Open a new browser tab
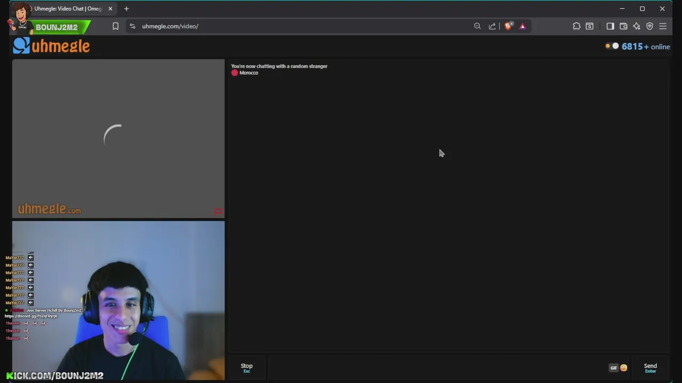The width and height of the screenshot is (682, 383). [x=126, y=9]
